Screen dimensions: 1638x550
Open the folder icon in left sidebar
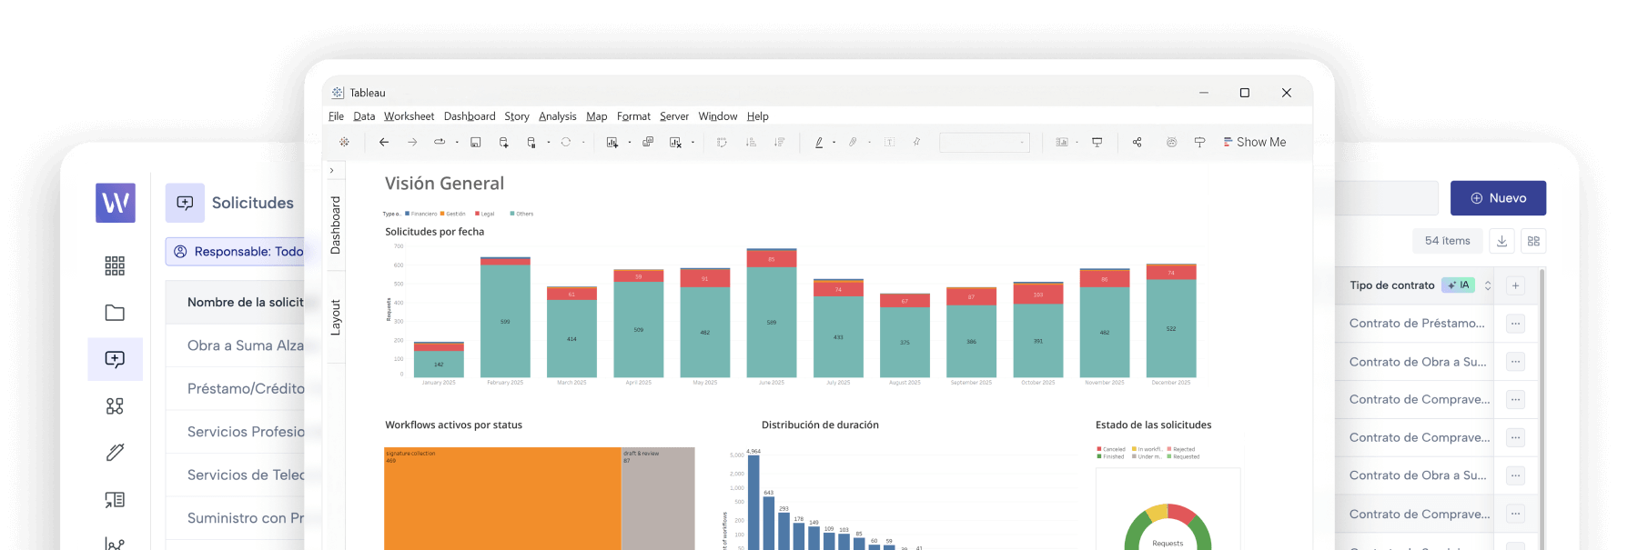click(115, 313)
